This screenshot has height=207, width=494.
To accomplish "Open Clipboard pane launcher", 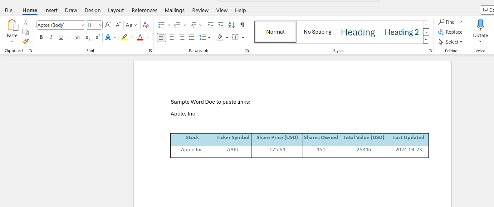I will pyautogui.click(x=30, y=51).
